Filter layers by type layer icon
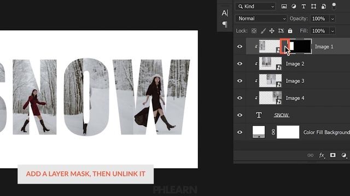This screenshot has height=196, width=350. [304, 7]
